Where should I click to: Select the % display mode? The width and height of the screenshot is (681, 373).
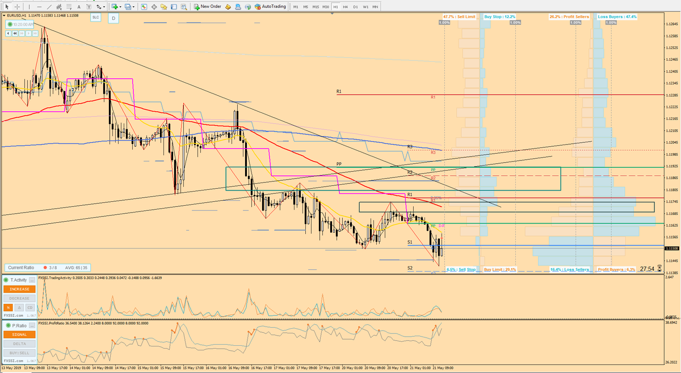point(8,307)
